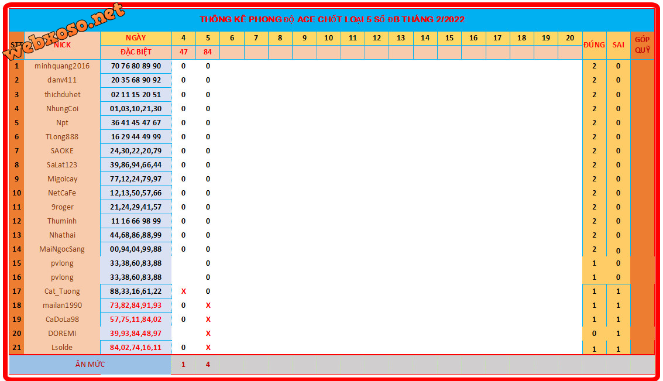Select the ĐẶC BIỆT header cell
This screenshot has height=381, width=663.
pyautogui.click(x=136, y=52)
